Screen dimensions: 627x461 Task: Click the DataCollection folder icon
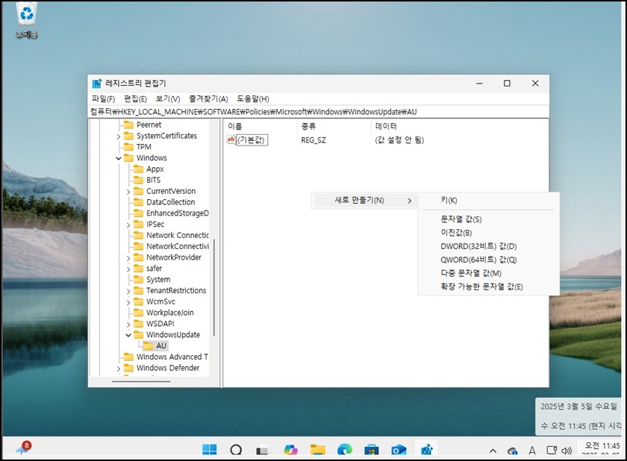pos(138,202)
